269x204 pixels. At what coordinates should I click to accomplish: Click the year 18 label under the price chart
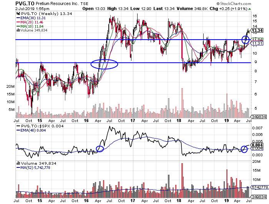click(x=179, y=120)
